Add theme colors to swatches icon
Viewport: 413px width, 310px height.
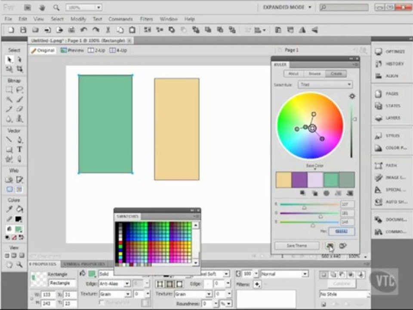coord(330,246)
